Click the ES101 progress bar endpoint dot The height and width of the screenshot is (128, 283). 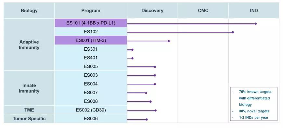tap(256, 24)
